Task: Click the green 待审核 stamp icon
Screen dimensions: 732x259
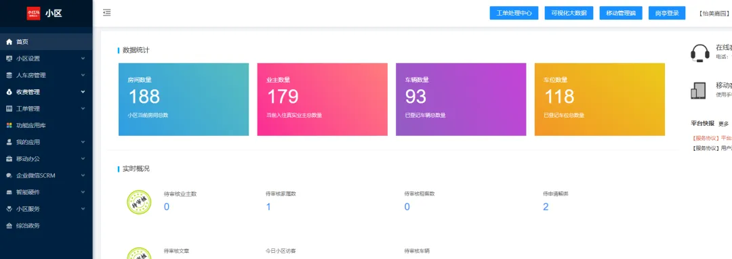Action: click(139, 203)
